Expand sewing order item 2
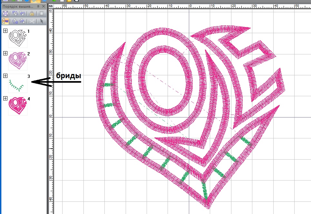This screenshot has height=214, width=311. (5, 53)
